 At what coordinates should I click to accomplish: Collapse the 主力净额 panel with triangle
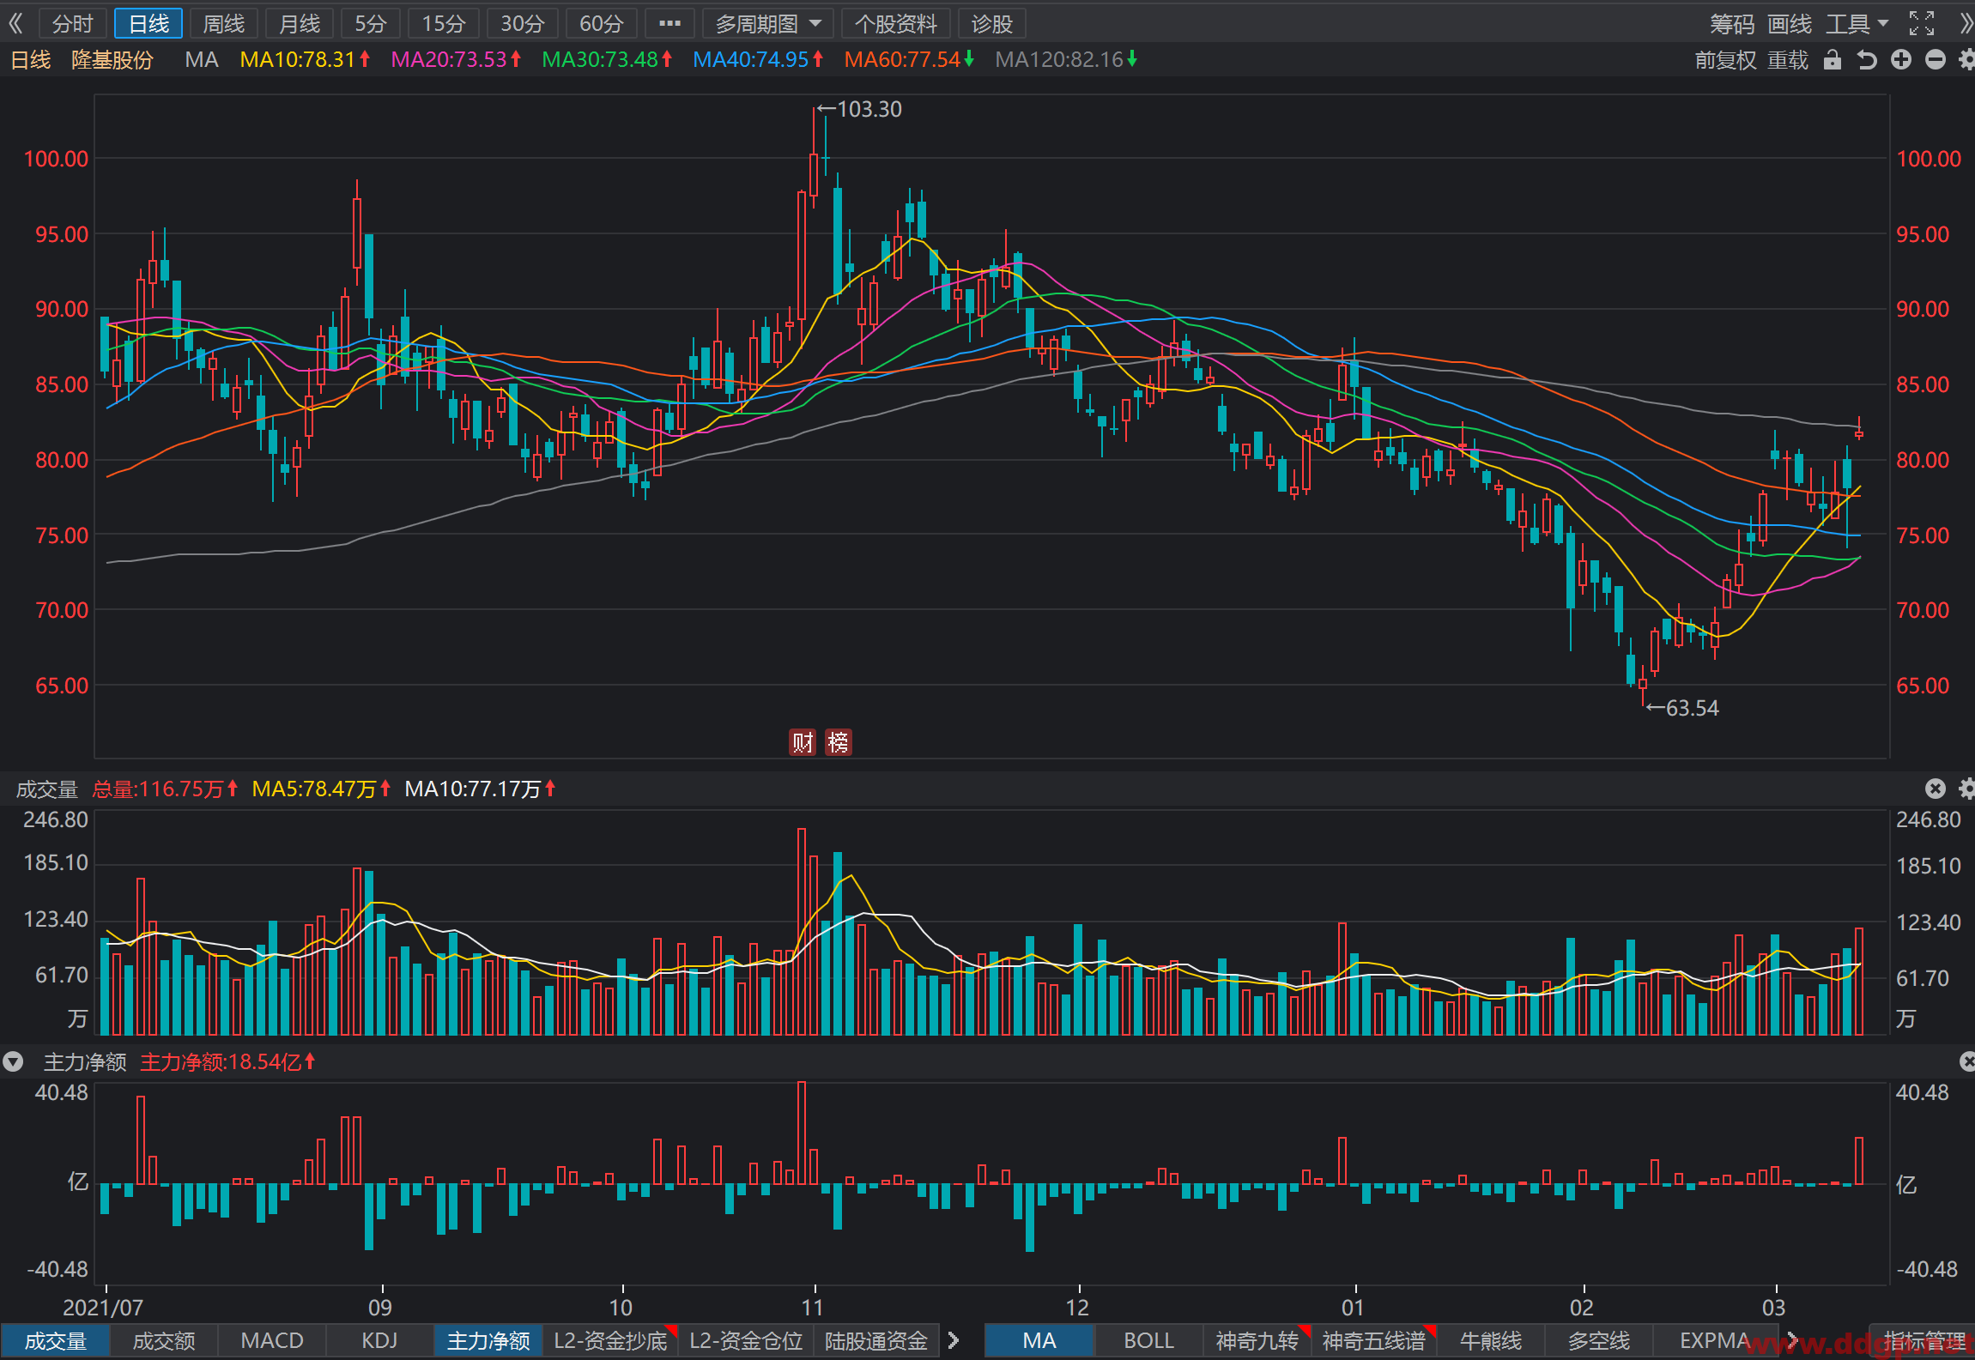coord(13,1061)
